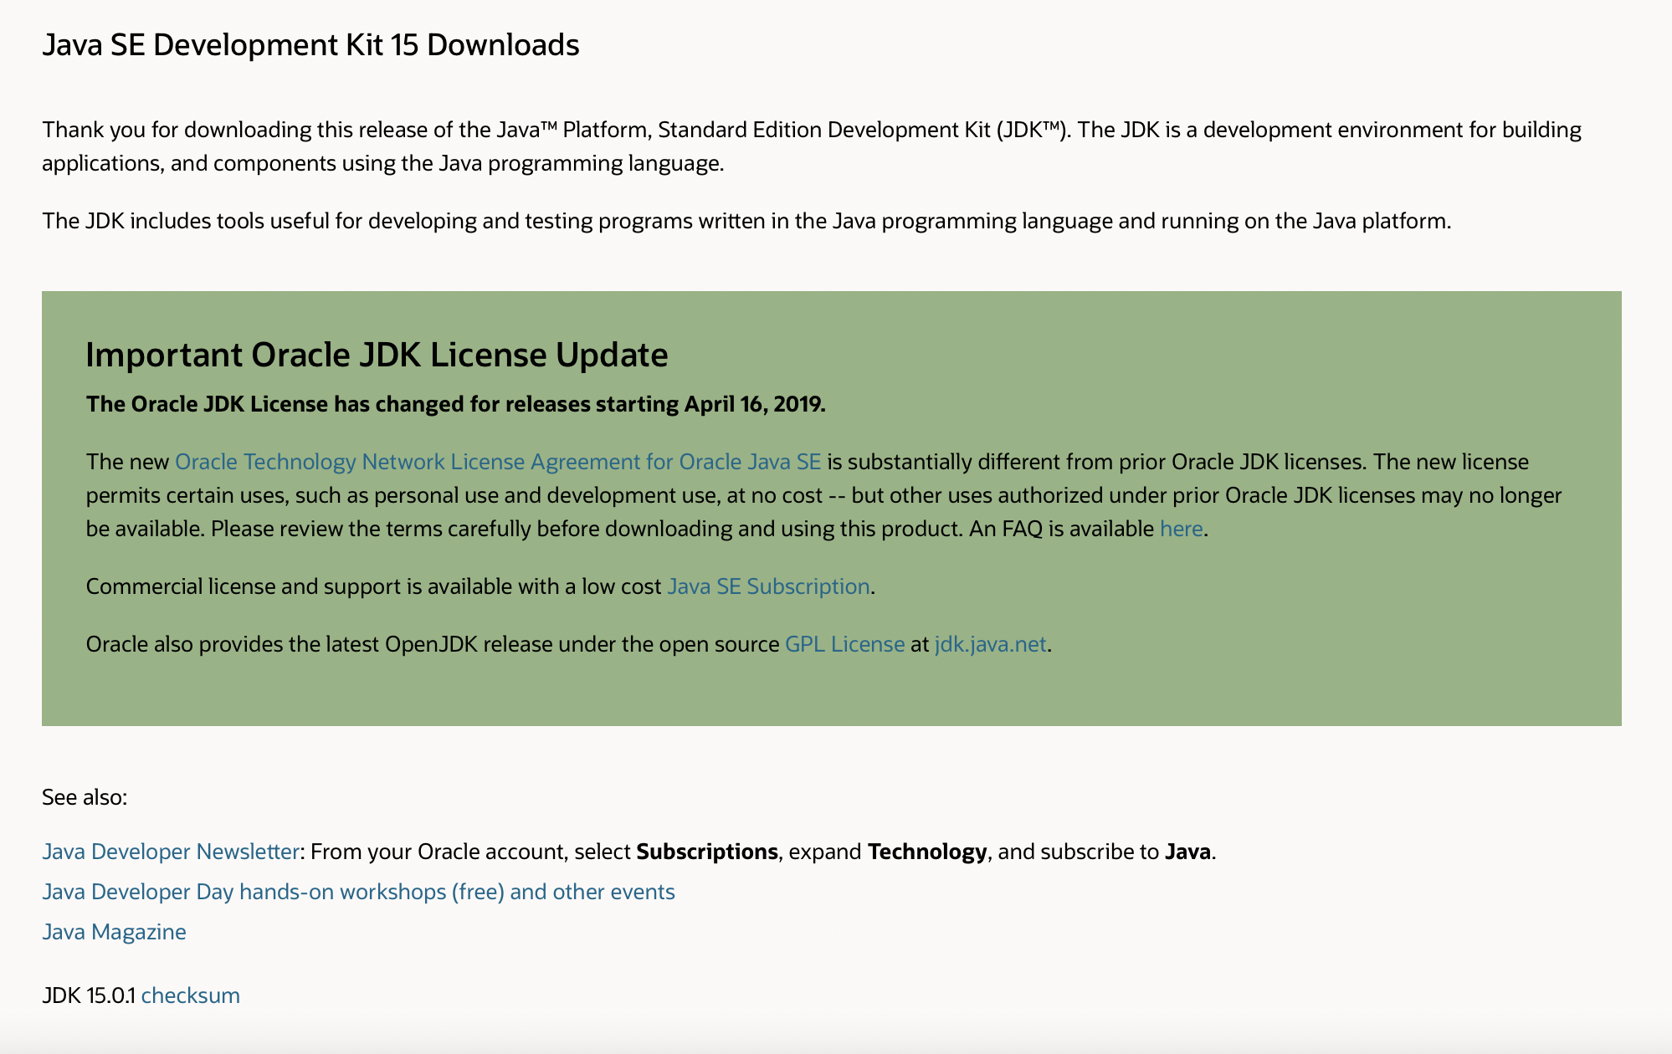
Task: Click the bold 'Technology' word
Action: (x=927, y=852)
